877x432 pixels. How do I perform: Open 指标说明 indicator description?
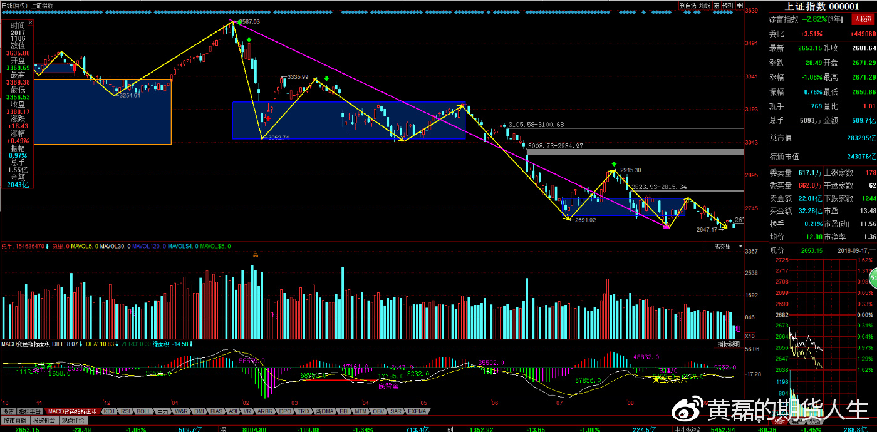pyautogui.click(x=729, y=344)
